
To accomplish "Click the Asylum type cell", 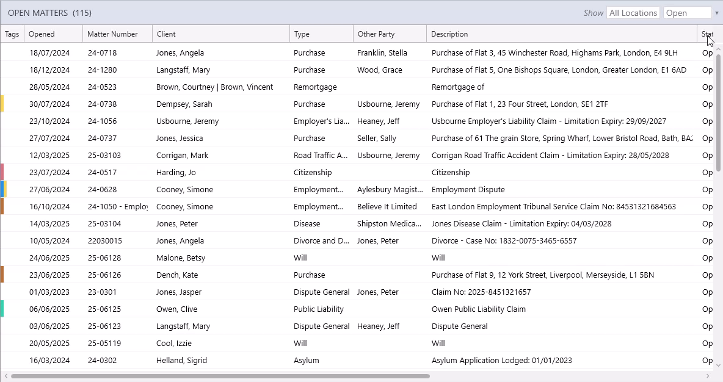I will point(307,360).
